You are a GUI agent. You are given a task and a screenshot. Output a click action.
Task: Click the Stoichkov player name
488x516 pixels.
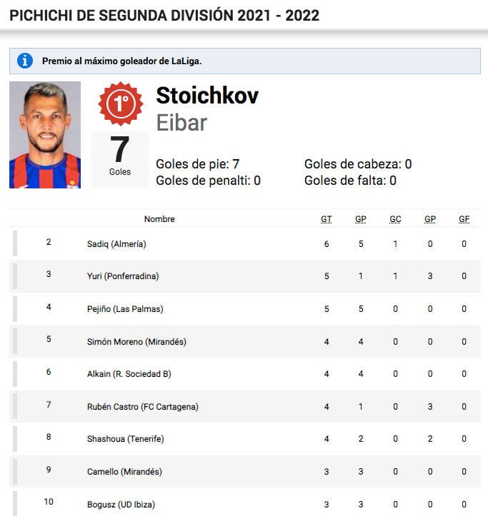(x=207, y=96)
